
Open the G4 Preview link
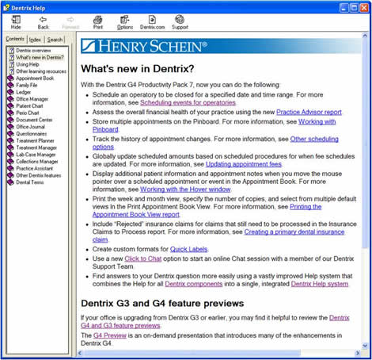pos(110,335)
